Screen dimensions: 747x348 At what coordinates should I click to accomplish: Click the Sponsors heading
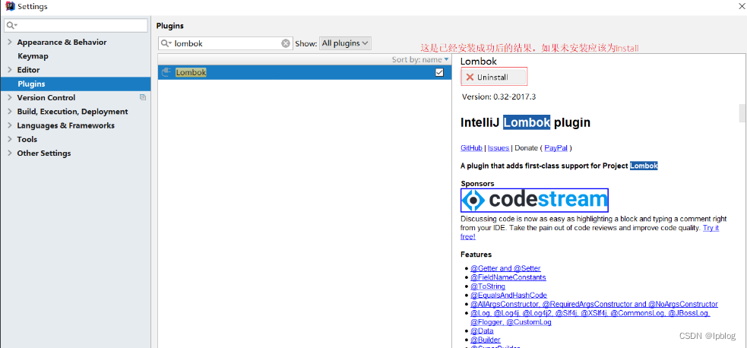pos(477,183)
